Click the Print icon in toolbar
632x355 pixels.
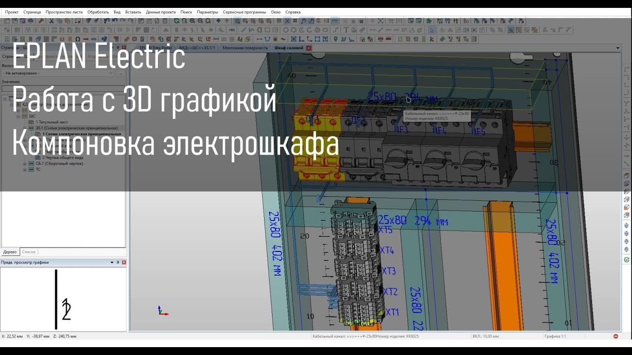tap(30, 21)
